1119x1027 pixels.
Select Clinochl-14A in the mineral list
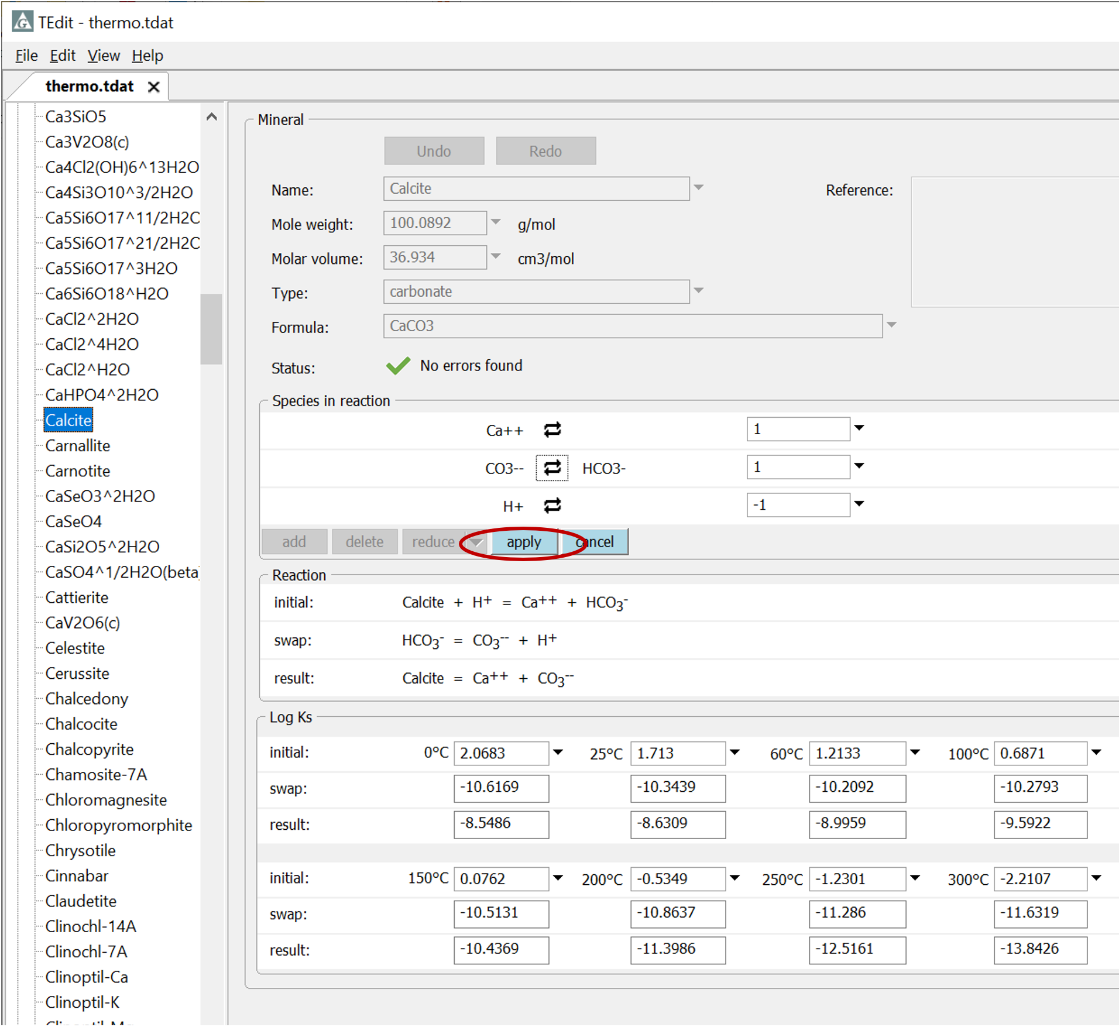click(x=91, y=927)
